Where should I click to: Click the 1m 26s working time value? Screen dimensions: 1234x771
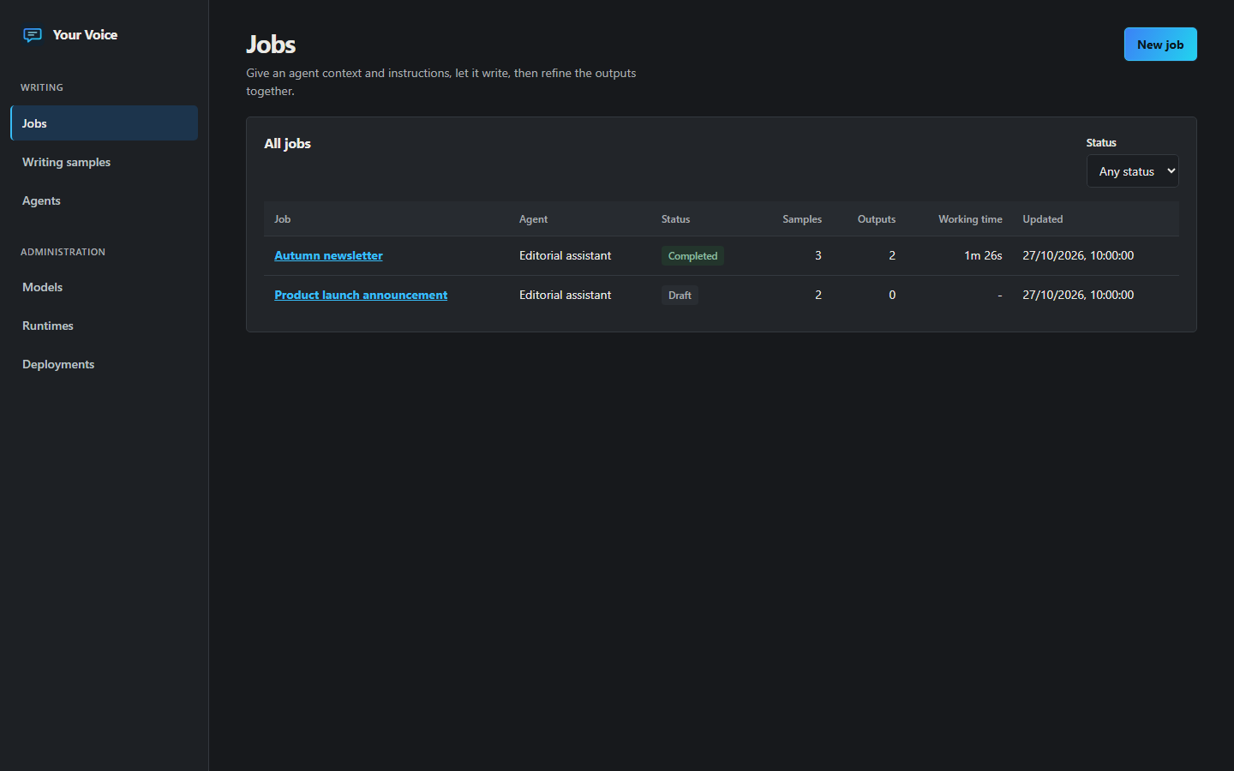983,255
